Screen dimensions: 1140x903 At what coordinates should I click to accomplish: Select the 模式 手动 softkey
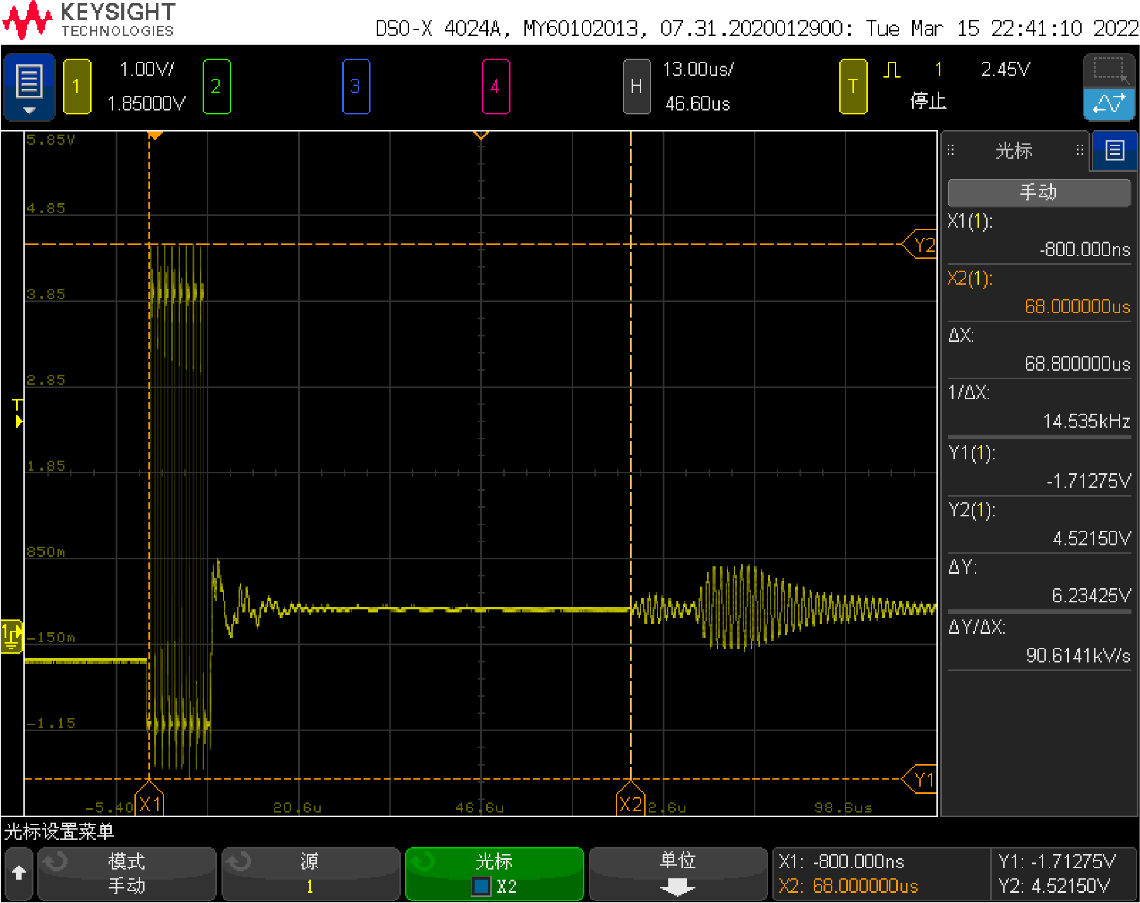click(126, 873)
